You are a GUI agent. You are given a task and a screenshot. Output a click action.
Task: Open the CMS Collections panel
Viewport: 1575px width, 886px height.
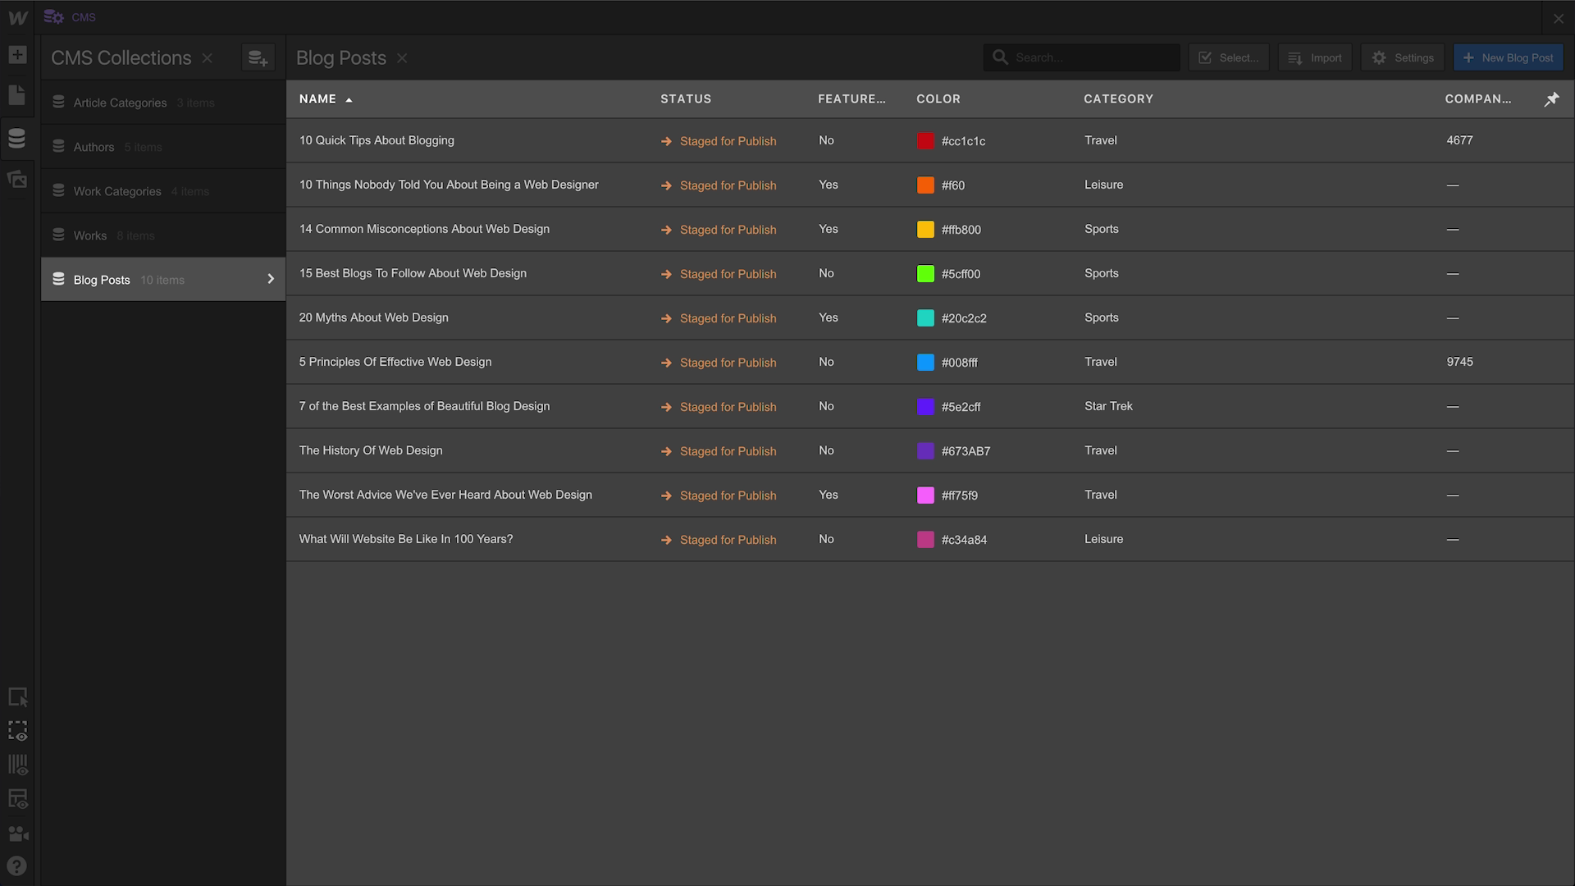pos(18,138)
